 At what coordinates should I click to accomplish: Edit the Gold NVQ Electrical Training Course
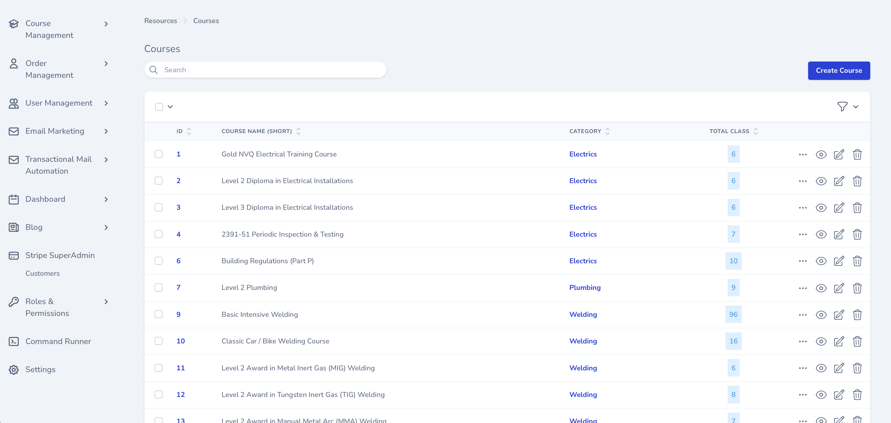tap(839, 154)
